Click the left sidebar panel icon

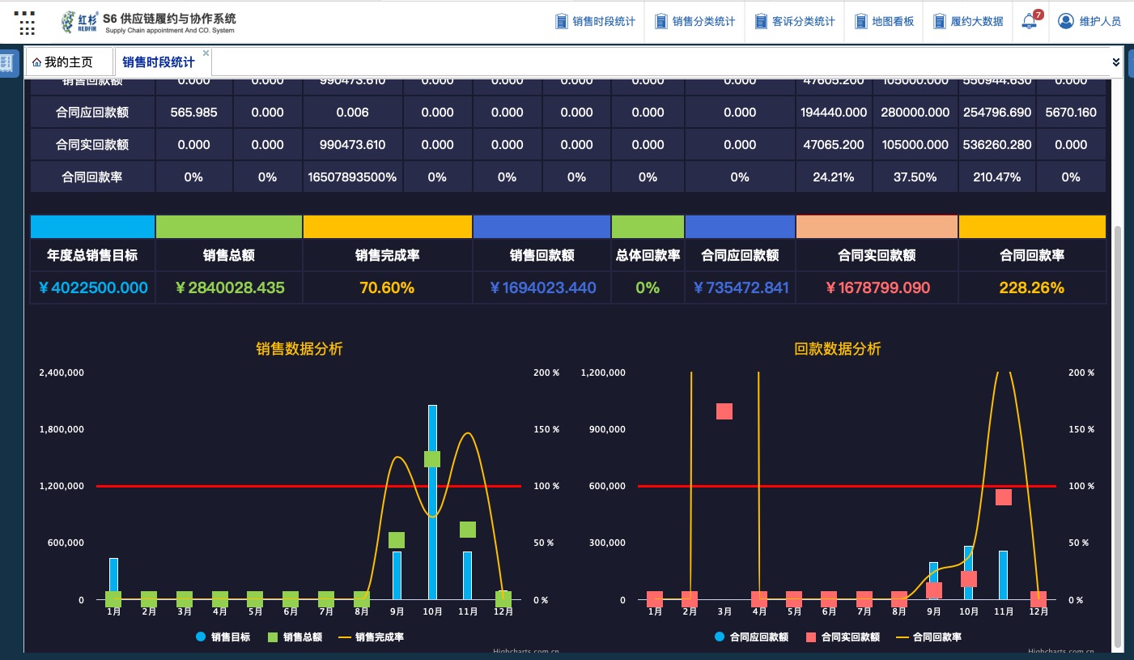pyautogui.click(x=8, y=63)
